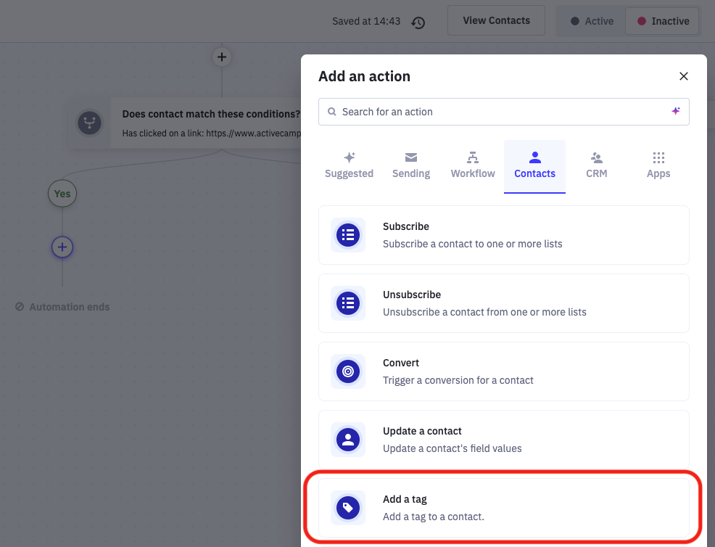This screenshot has height=547, width=715.
Task: Click the View Contacts button
Action: click(x=496, y=21)
